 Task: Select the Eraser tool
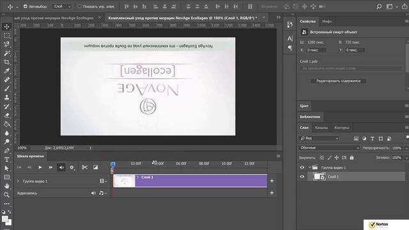[x=7, y=115]
